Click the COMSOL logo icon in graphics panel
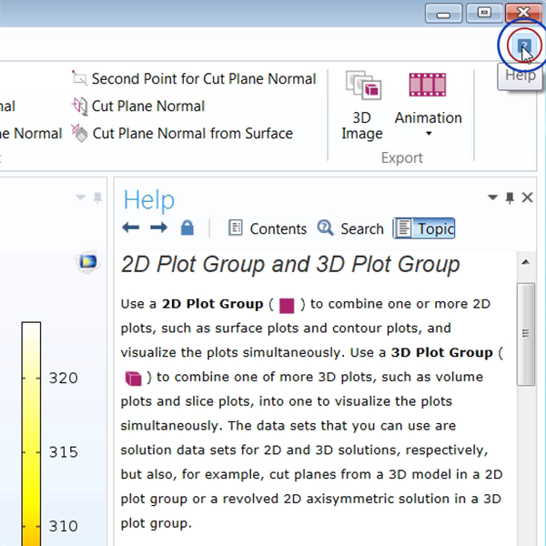This screenshot has width=546, height=546. [x=86, y=263]
